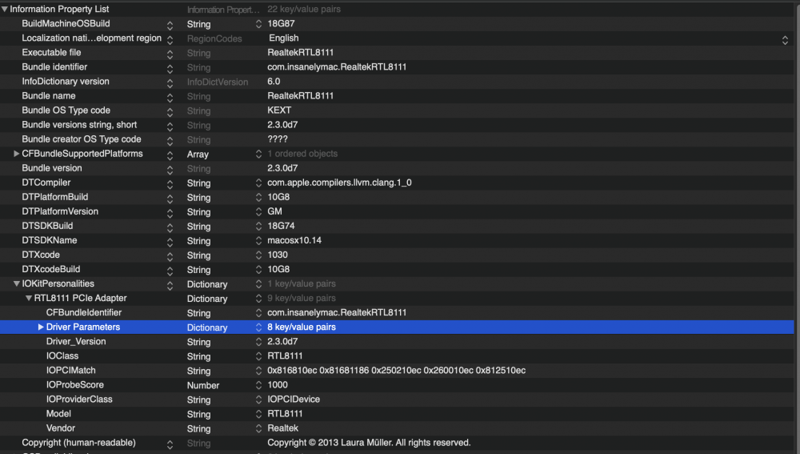Change Driver Parameters Dictionary type
Viewport: 800px width, 454px height.
258,327
